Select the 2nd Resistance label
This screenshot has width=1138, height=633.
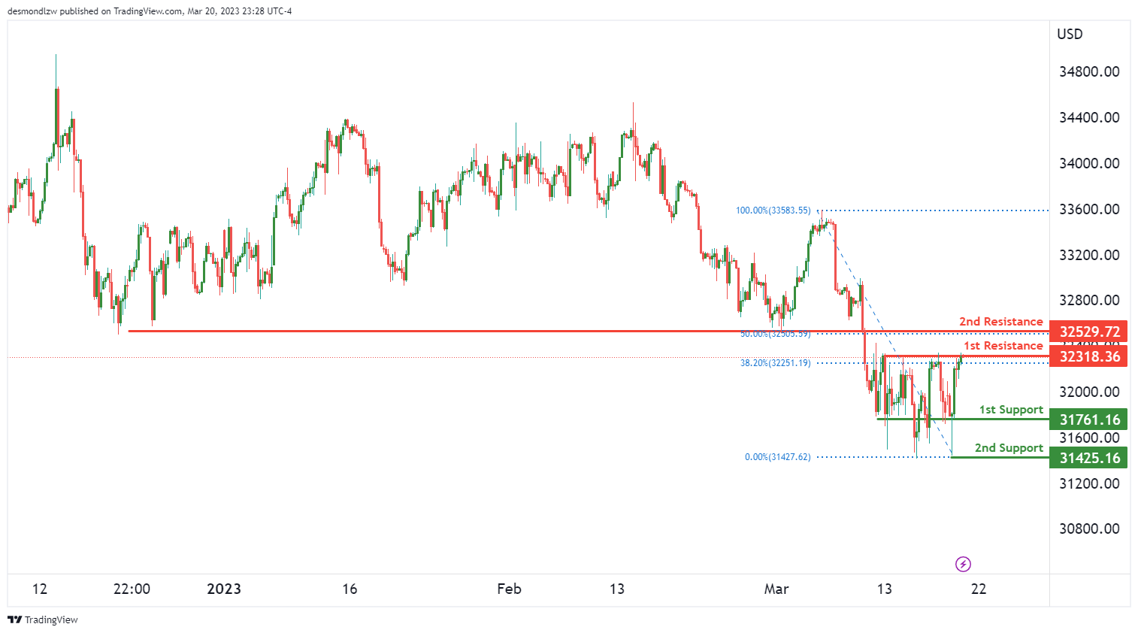click(x=1000, y=322)
